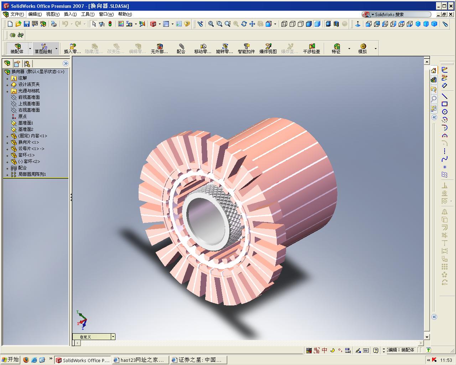Switch to hao123网址之家 taskbar window
This screenshot has width=456, height=365.
[140, 360]
